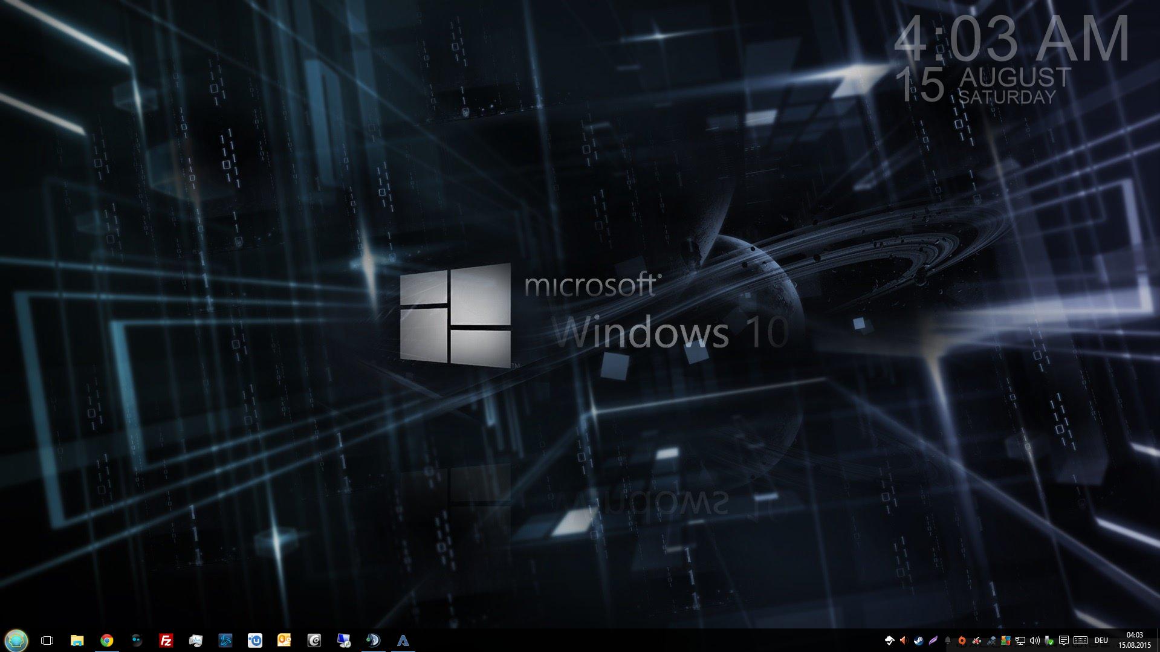
Task: Open TeamSpeak from the taskbar
Action: point(373,641)
